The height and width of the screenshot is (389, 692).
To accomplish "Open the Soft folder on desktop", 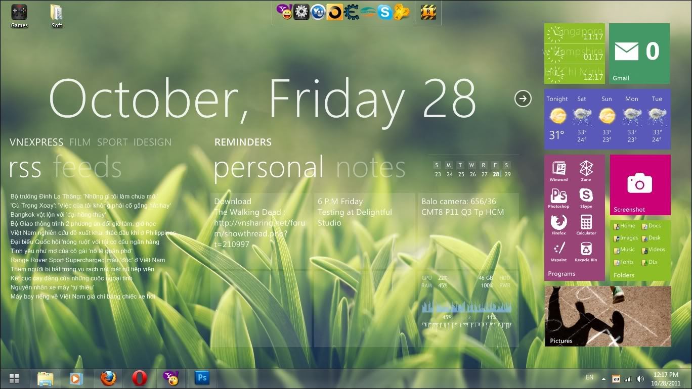I will click(x=57, y=16).
